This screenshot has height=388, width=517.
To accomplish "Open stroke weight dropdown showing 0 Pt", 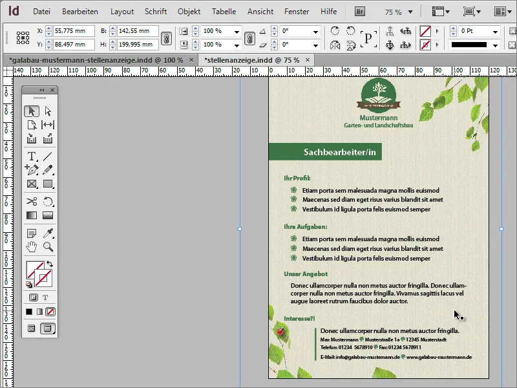I will [495, 32].
